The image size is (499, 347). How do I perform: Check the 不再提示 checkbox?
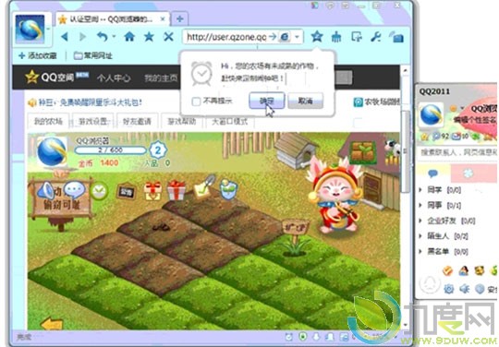[196, 102]
